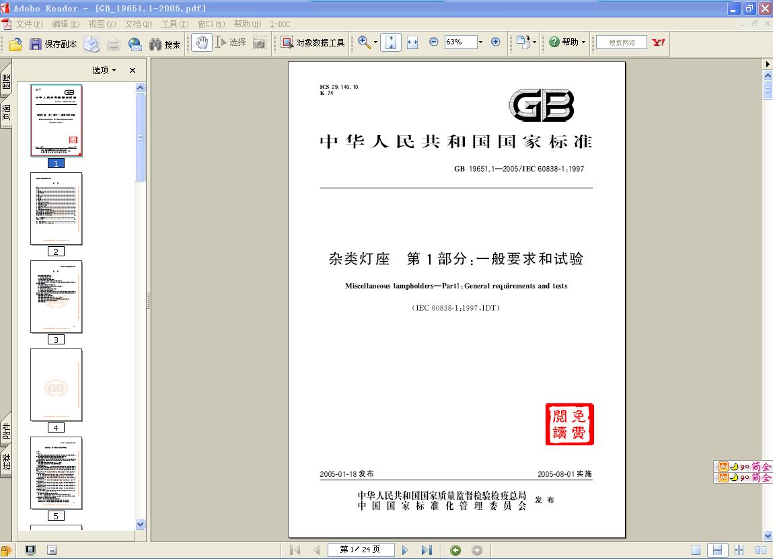The image size is (773, 559).
Task: Open the Tools menu
Action: click(174, 24)
